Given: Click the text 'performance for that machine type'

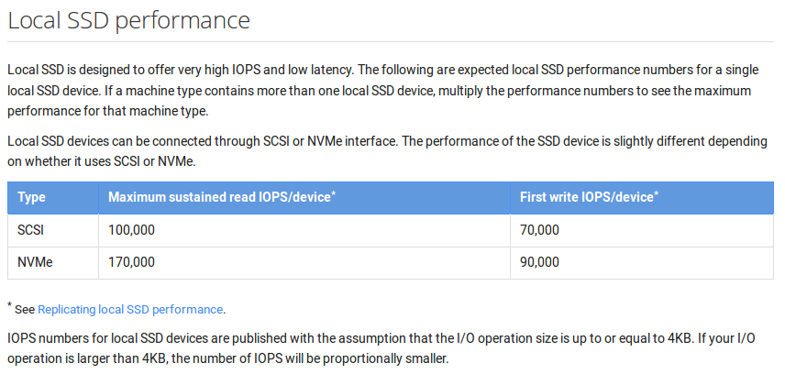Looking at the screenshot, I should (x=107, y=111).
